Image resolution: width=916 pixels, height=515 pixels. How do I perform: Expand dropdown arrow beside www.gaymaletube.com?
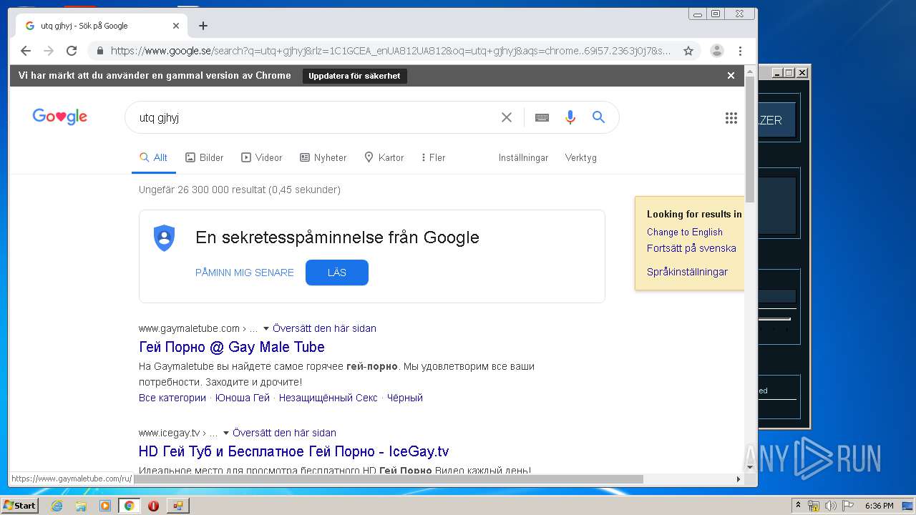click(266, 329)
